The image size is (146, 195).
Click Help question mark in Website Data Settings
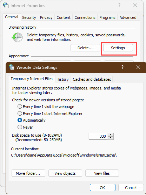[122, 67]
